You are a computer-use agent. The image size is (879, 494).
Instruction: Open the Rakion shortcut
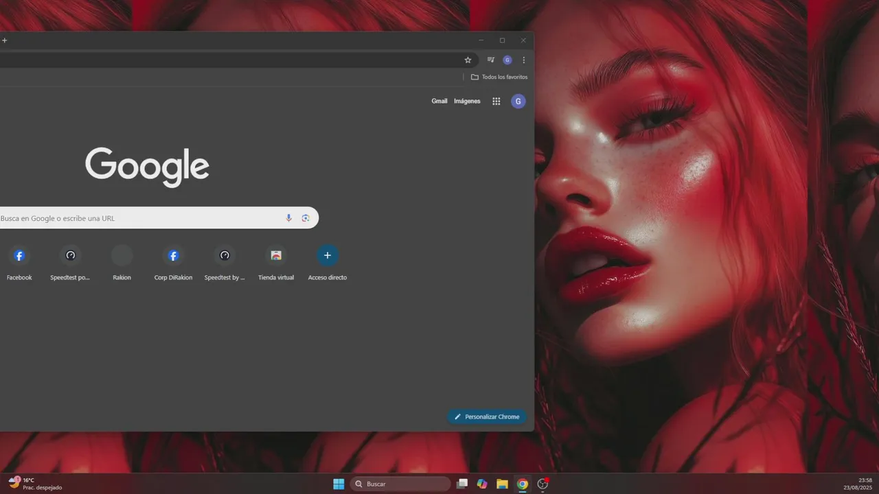point(122,263)
